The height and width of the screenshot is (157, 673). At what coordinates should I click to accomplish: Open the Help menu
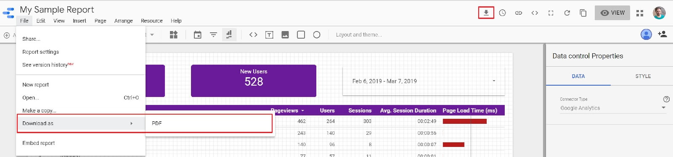pos(176,21)
